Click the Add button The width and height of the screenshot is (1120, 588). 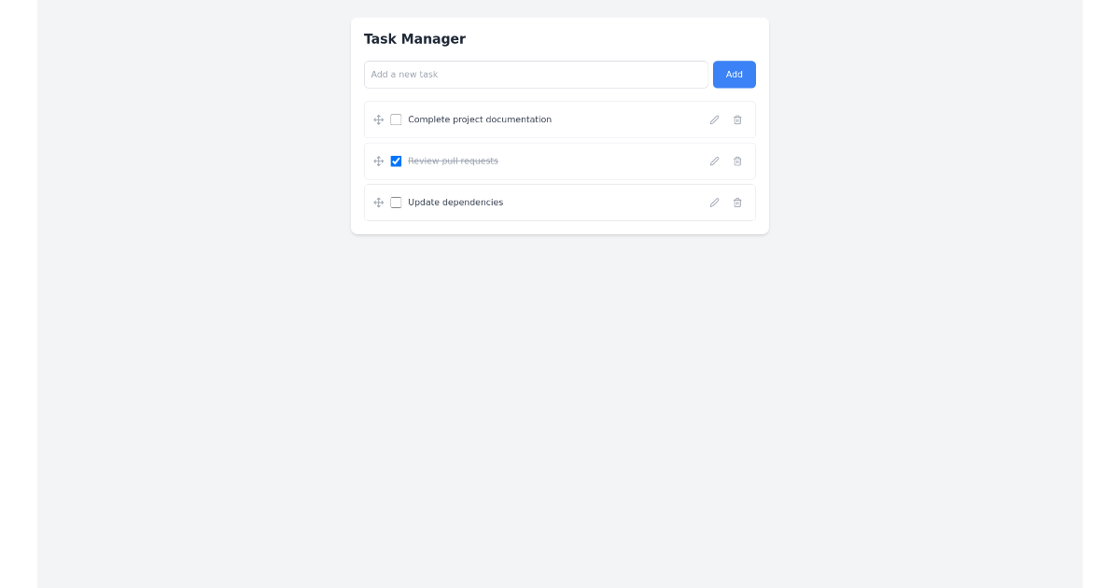[734, 74]
